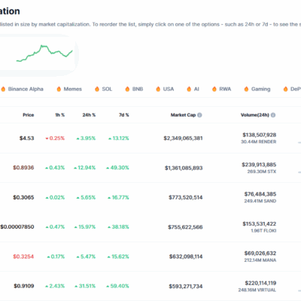The height and width of the screenshot is (301, 301).
Task: Click the 15.97% 24h change value
Action: pos(85,227)
